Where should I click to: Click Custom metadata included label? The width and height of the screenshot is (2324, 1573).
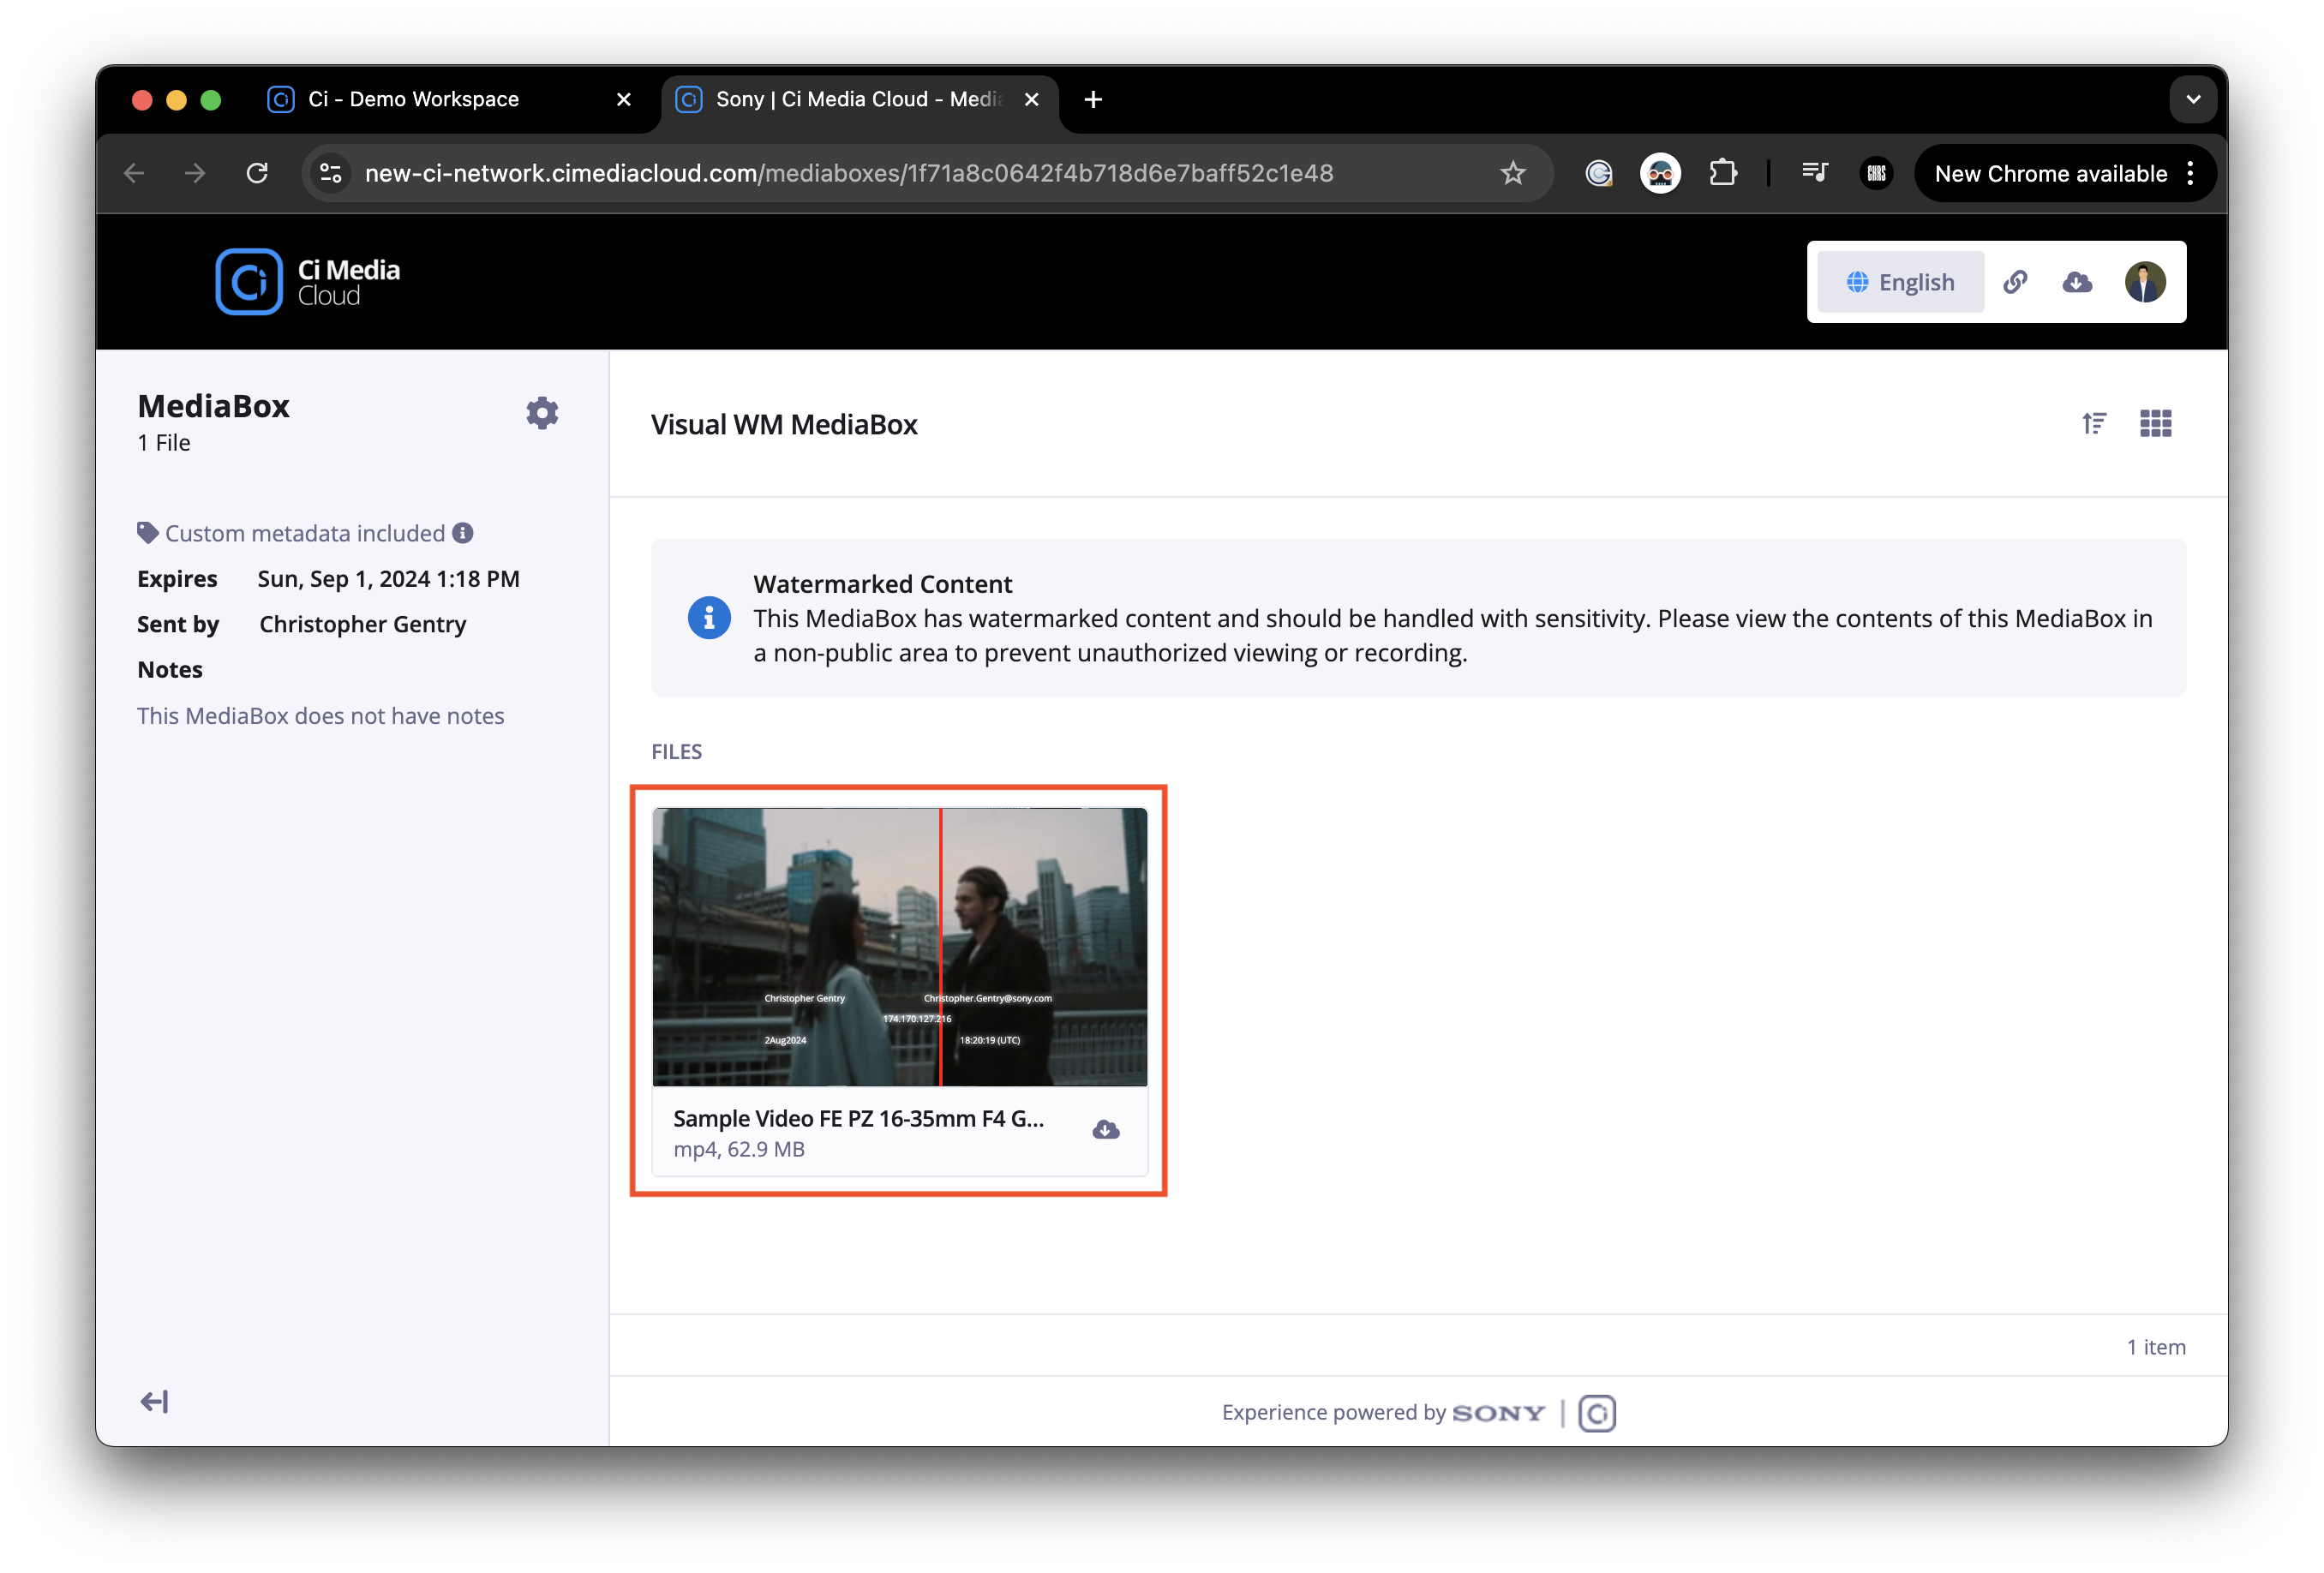click(x=304, y=533)
